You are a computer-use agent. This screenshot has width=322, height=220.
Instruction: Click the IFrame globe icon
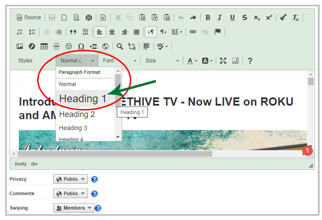tap(105, 46)
